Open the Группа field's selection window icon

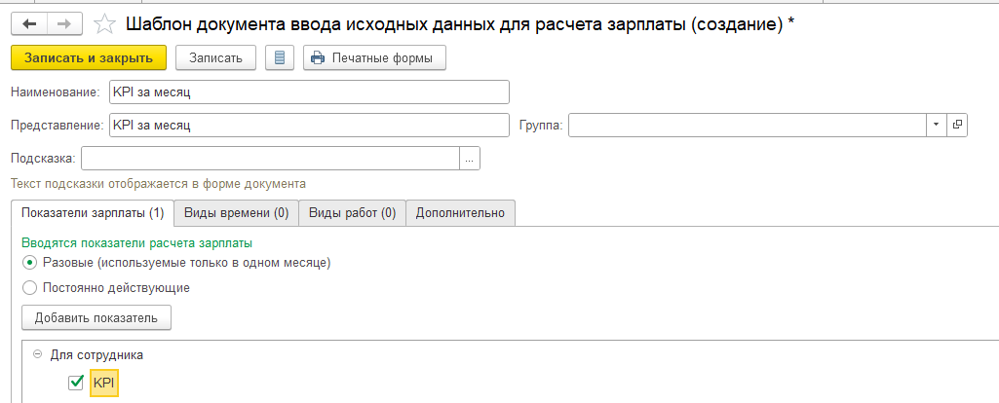(957, 126)
